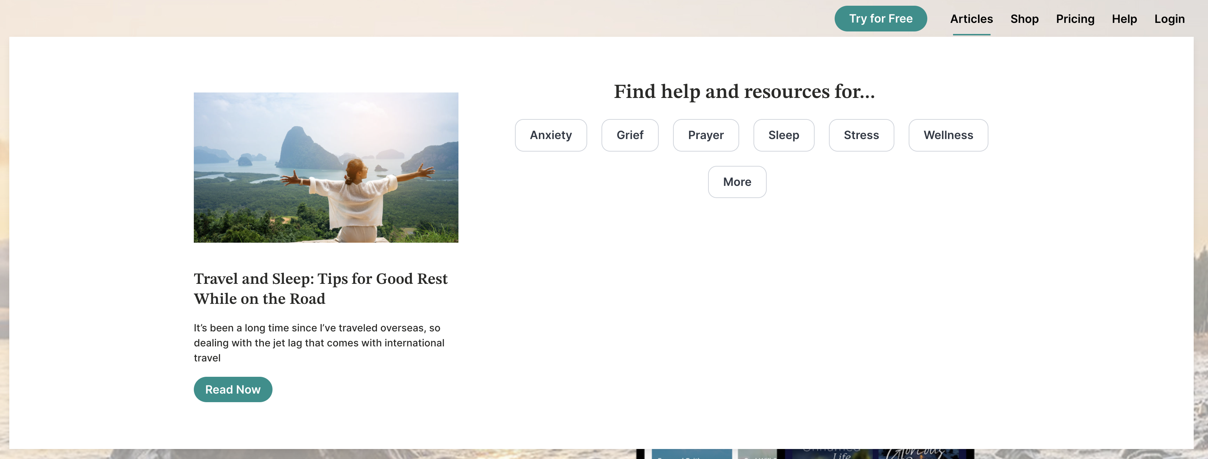Choose the Stress resources button

point(861,135)
